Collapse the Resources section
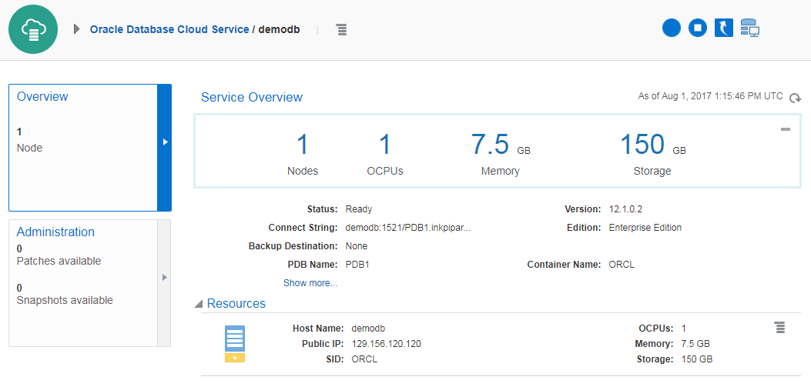This screenshot has height=387, width=811. (x=199, y=304)
